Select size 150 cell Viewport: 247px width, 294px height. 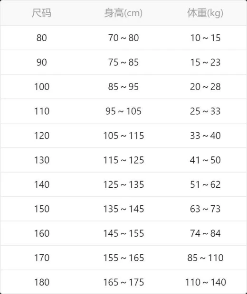coord(42,209)
